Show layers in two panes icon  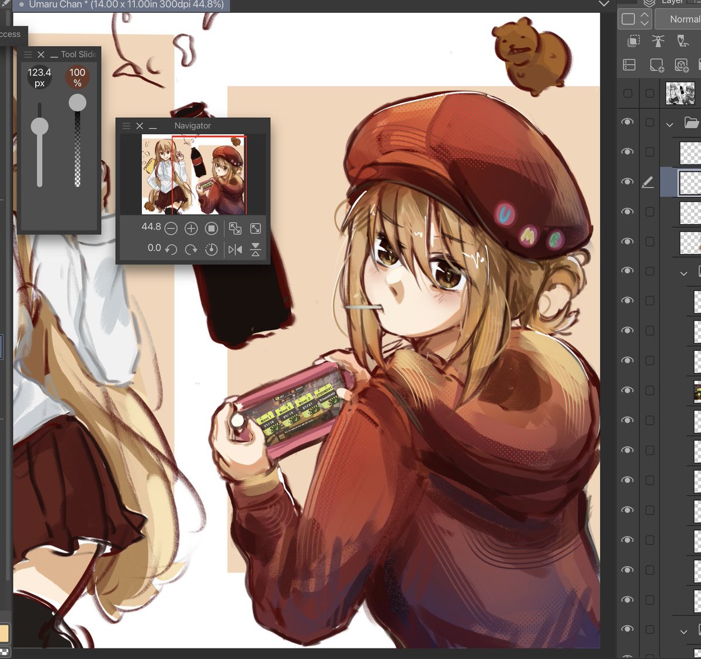click(629, 65)
